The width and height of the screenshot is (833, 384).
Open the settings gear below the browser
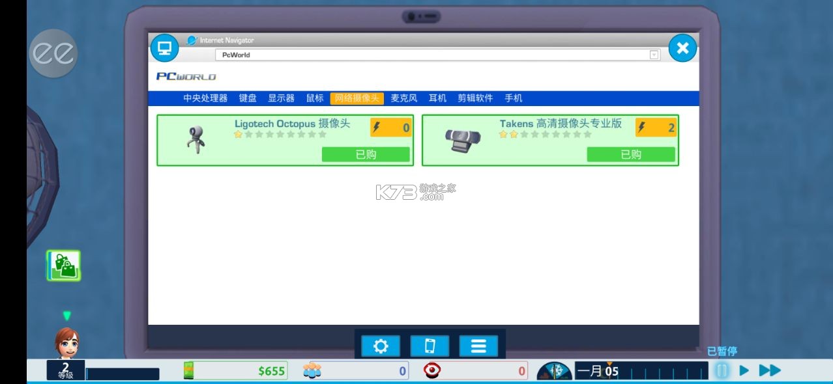pos(381,346)
